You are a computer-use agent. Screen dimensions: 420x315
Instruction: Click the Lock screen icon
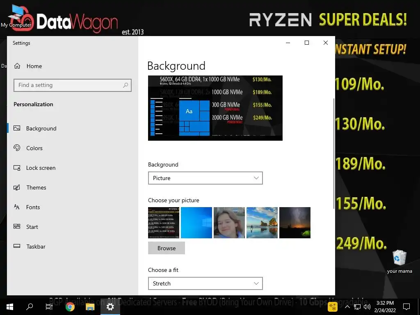pyautogui.click(x=17, y=168)
